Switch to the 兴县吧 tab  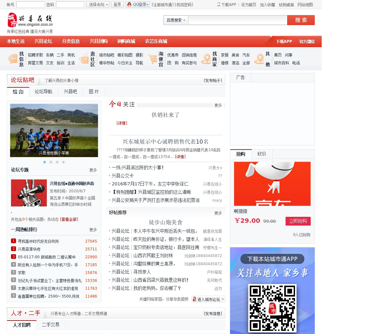click(70, 91)
